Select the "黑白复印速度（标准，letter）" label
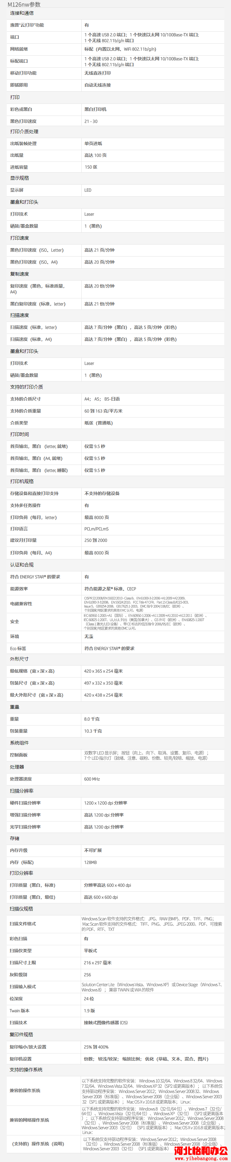This screenshot has height=1162, width=231. coord(38,304)
